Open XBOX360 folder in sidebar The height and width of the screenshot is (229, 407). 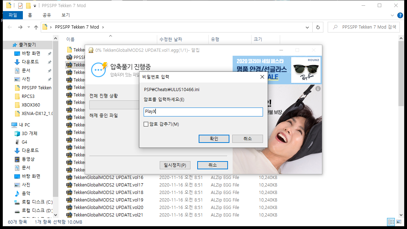(31, 105)
